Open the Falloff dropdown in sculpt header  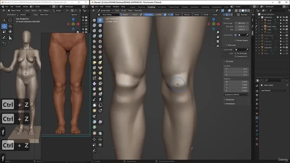(x=207, y=14)
